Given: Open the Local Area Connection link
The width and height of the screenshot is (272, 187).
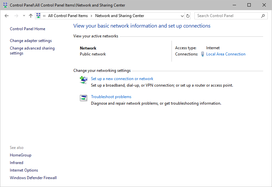Looking at the screenshot, I should (x=226, y=54).
